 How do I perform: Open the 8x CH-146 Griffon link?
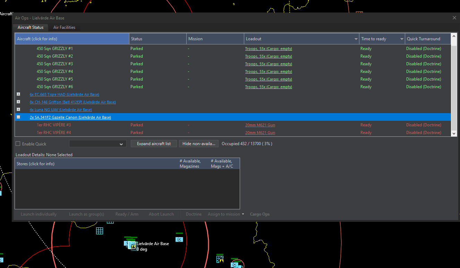(73, 102)
